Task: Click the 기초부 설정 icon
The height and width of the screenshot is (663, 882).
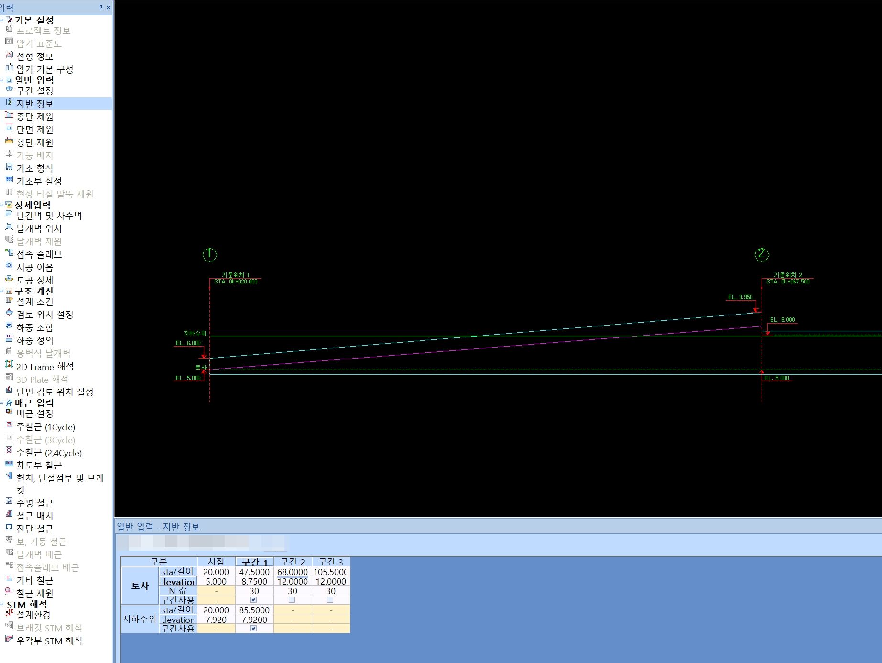Action: click(9, 179)
